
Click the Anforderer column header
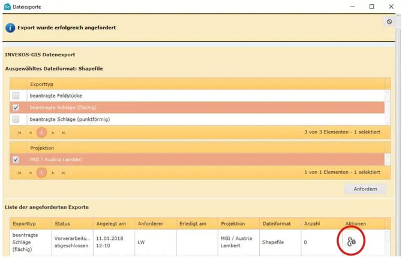(155, 223)
